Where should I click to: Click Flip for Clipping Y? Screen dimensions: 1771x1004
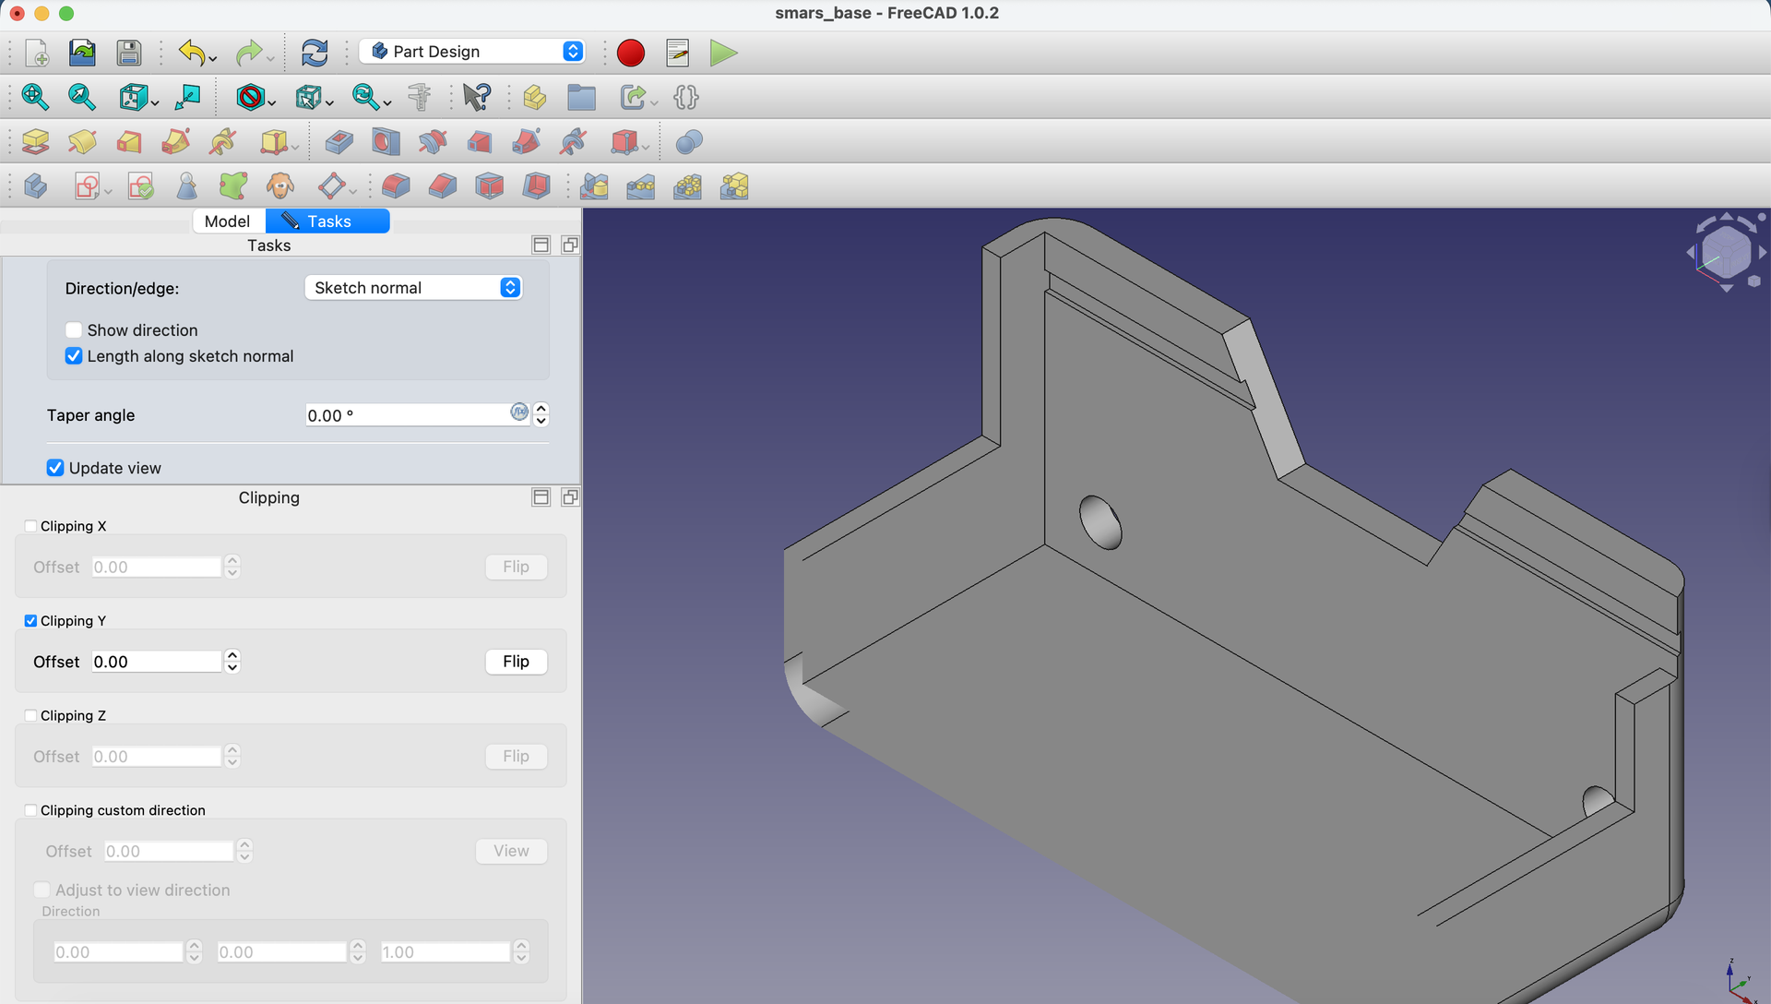click(516, 662)
